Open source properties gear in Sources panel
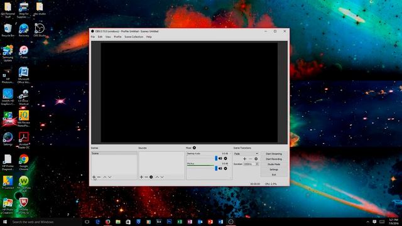This screenshot has width=402, height=226. [x=151, y=177]
